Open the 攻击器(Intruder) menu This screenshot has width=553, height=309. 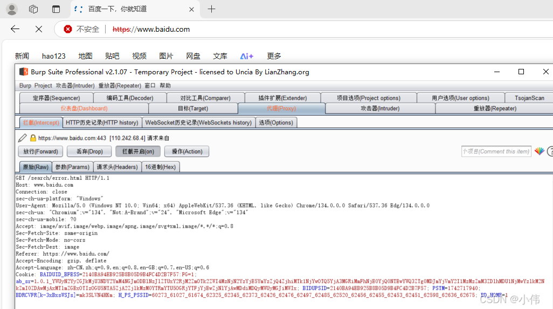pos(75,86)
